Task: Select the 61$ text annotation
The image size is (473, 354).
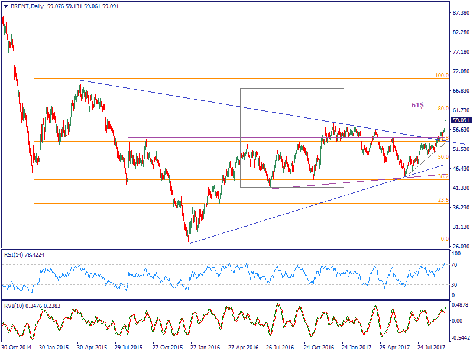Action: pos(417,104)
